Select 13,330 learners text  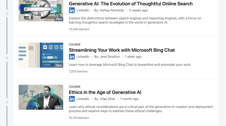click(79, 29)
